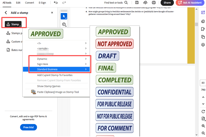Screen dimensions: 206x137
Task: Expand the Standard Business submenu
Action: [56, 69]
